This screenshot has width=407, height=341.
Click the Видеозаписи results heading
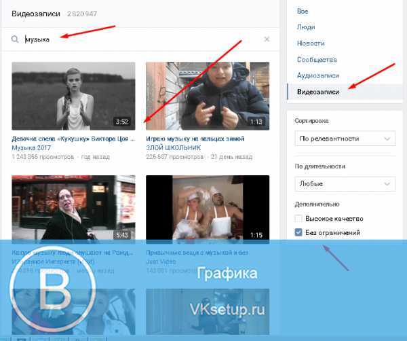(36, 14)
